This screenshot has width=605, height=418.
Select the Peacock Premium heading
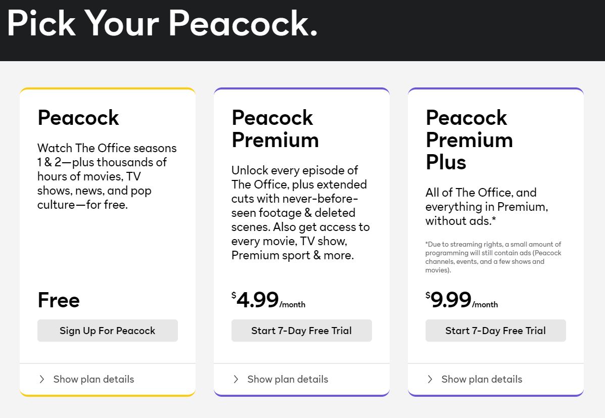[274, 129]
